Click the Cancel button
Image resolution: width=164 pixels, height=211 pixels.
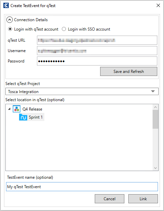[x=110, y=199]
